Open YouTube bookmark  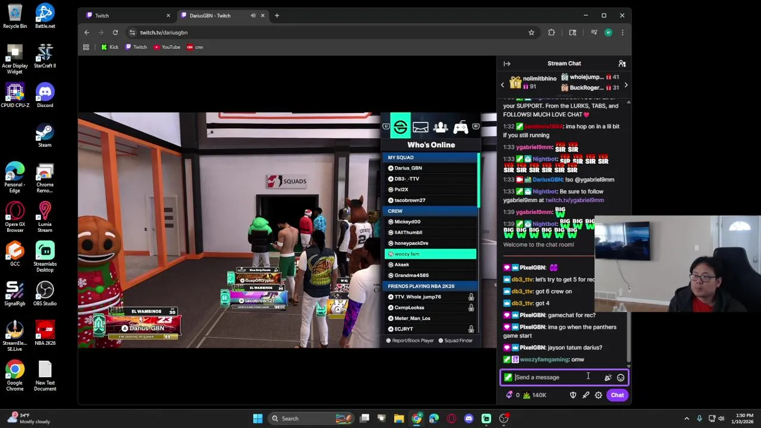[x=167, y=47]
